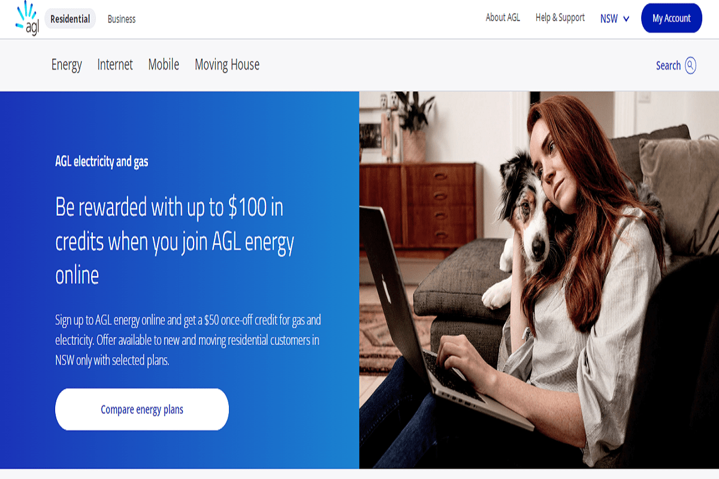The image size is (719, 479).
Task: Click the woman and dog hero photo
Action: (539, 280)
